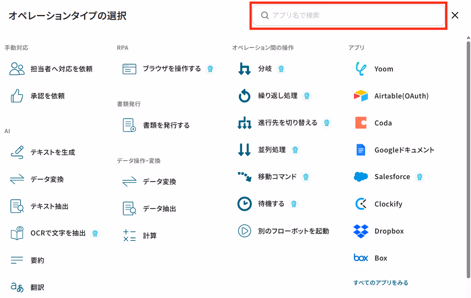Click the premium badge next to OCRで文字を抽出
Image resolution: width=471 pixels, height=298 pixels.
[x=95, y=233]
